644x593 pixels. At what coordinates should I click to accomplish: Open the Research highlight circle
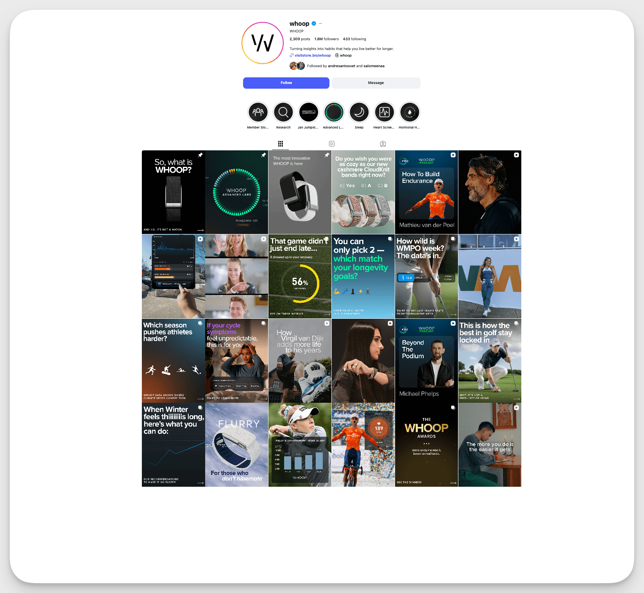pos(283,113)
